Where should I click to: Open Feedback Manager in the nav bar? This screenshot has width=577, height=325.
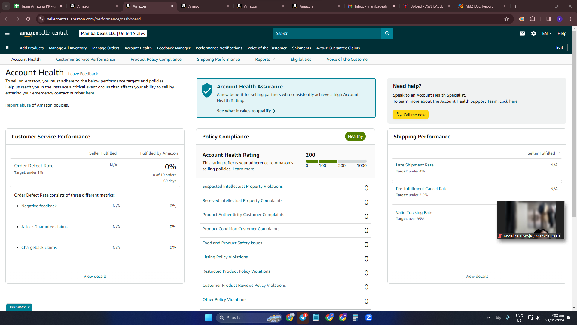(174, 48)
